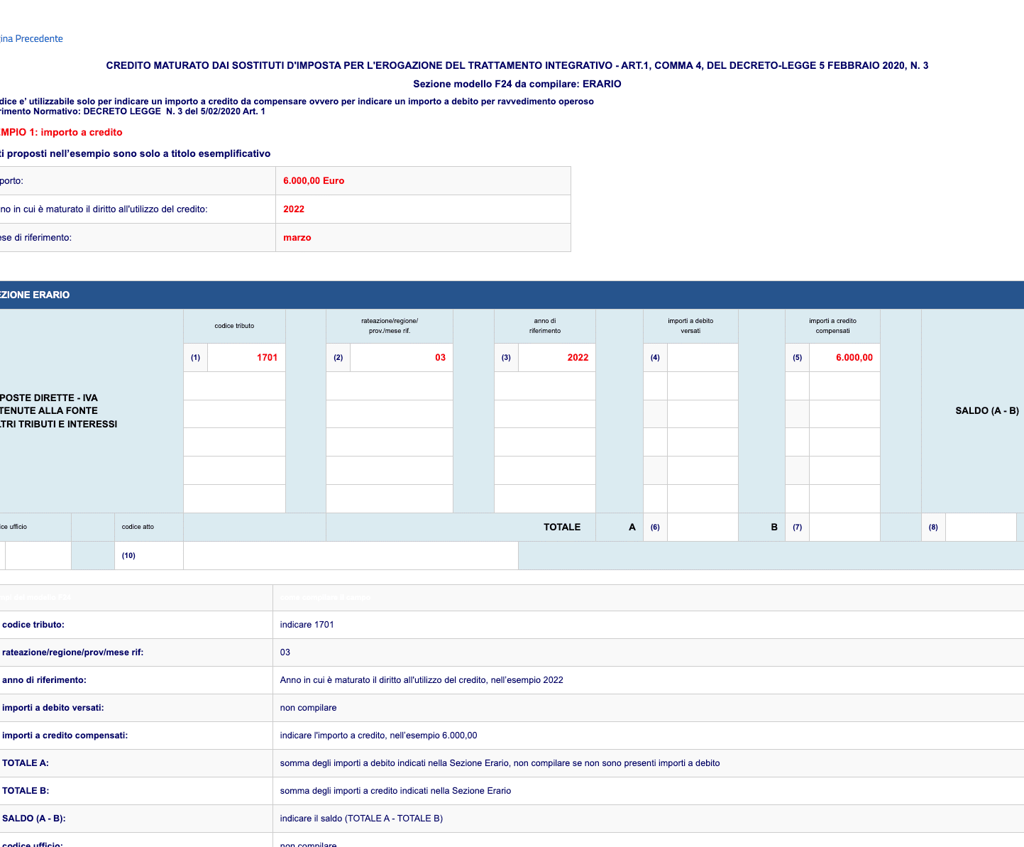This screenshot has width=1024, height=847.
Task: Click the red year 2022 in the example table
Action: [294, 209]
